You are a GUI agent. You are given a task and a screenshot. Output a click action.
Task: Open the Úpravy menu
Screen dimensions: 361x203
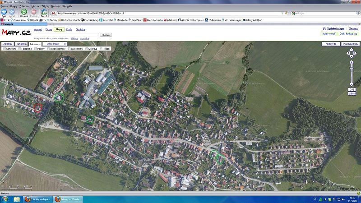(14, 6)
